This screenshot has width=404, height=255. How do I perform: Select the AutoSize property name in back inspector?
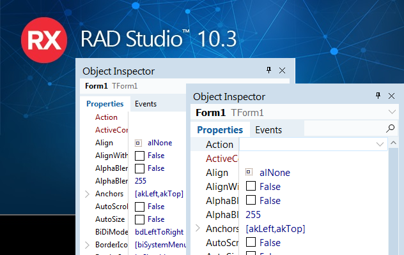point(110,219)
